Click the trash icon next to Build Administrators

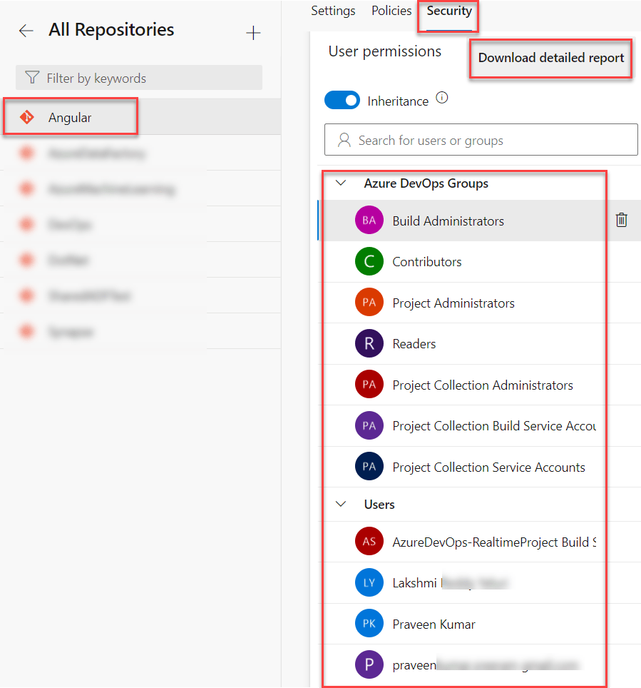(x=621, y=221)
